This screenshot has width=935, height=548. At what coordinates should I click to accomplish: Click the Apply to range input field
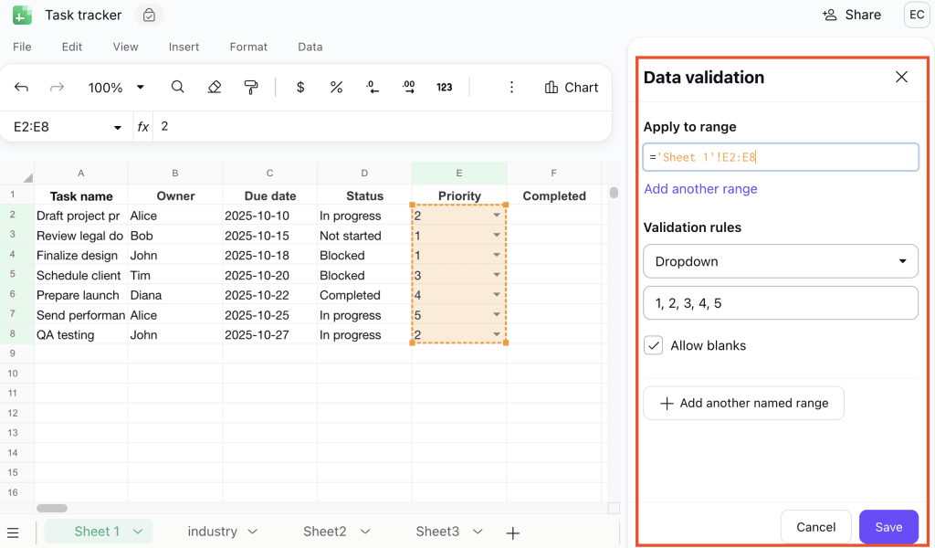(x=781, y=156)
